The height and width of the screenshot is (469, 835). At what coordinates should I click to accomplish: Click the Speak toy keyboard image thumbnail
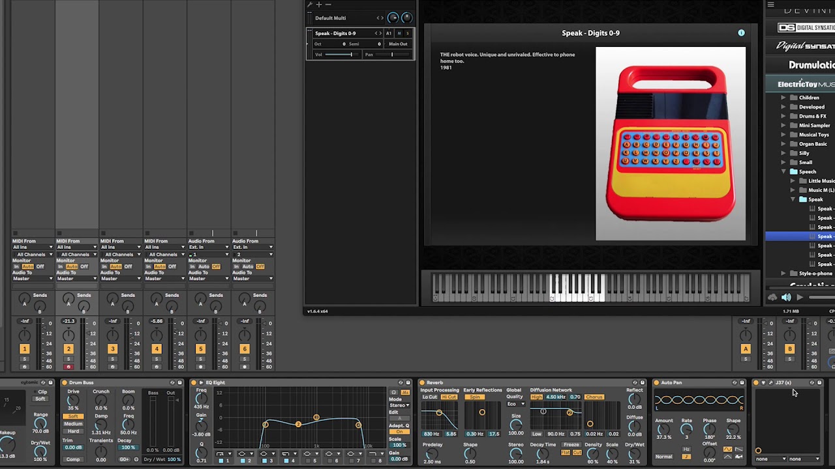[x=671, y=144]
